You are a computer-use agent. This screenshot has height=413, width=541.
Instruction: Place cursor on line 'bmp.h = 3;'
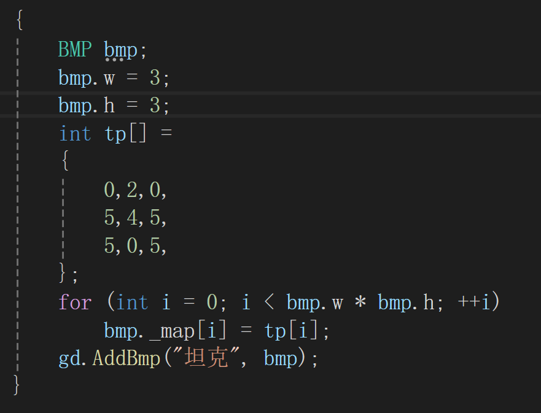[x=114, y=105]
